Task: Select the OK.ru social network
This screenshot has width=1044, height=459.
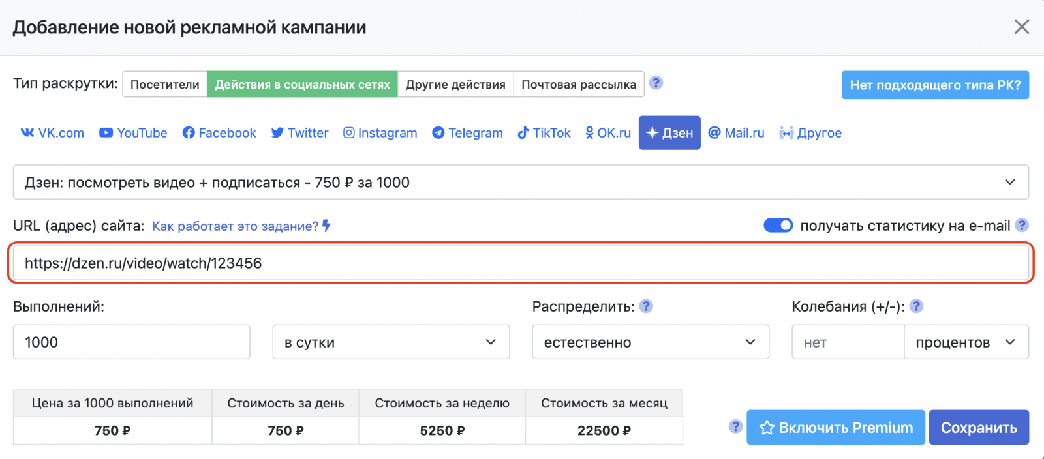Action: pyautogui.click(x=607, y=133)
